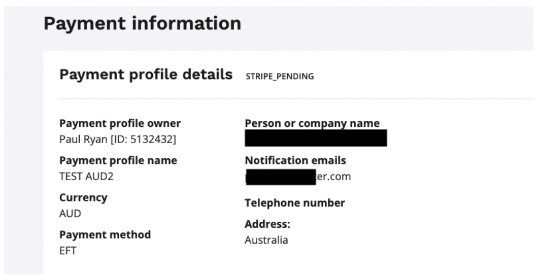Select the AUD currency value
This screenshot has width=543, height=276.
(70, 214)
